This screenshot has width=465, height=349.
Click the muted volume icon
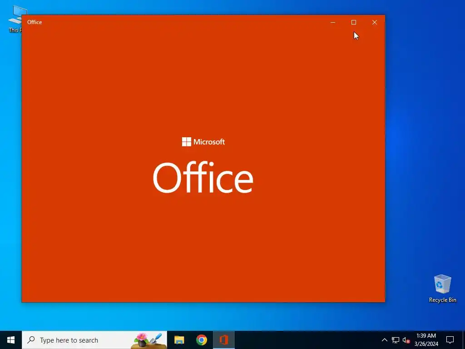tap(406, 340)
